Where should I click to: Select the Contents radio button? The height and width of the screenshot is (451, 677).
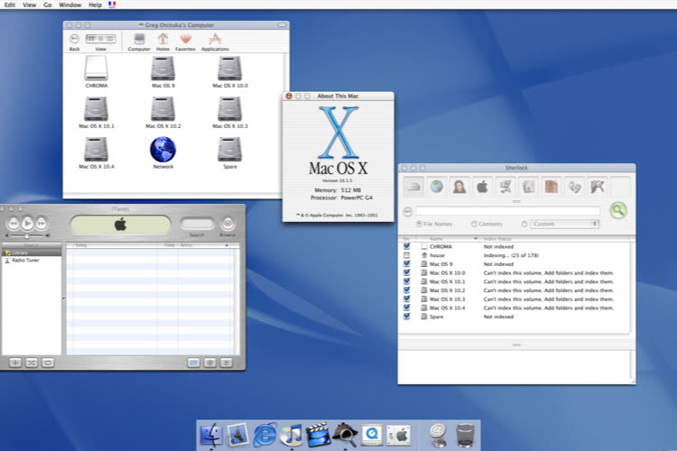pos(475,224)
